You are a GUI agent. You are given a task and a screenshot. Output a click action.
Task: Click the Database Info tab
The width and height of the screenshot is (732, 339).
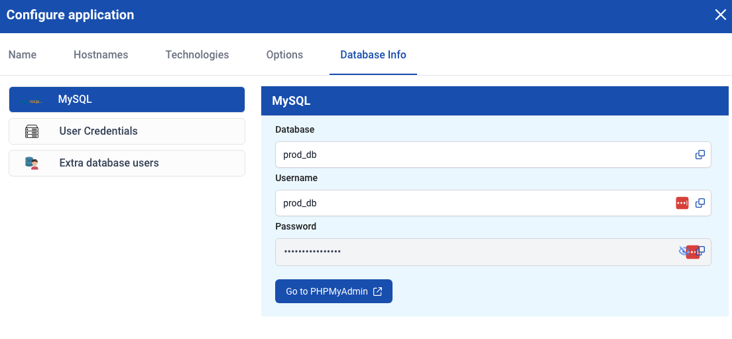coord(373,55)
